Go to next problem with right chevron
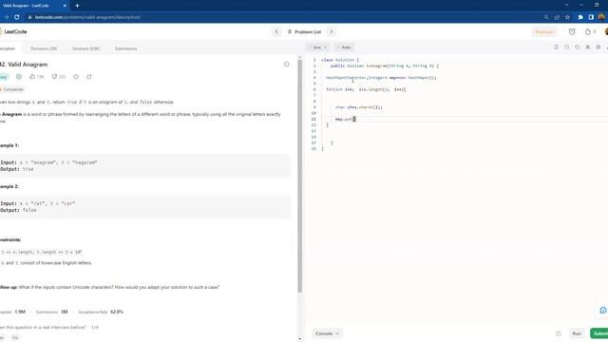This screenshot has height=342, width=608. [332, 31]
